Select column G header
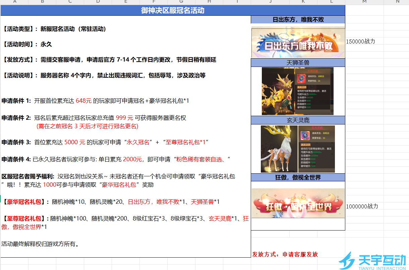This screenshot has height=270, width=409. point(181,2)
